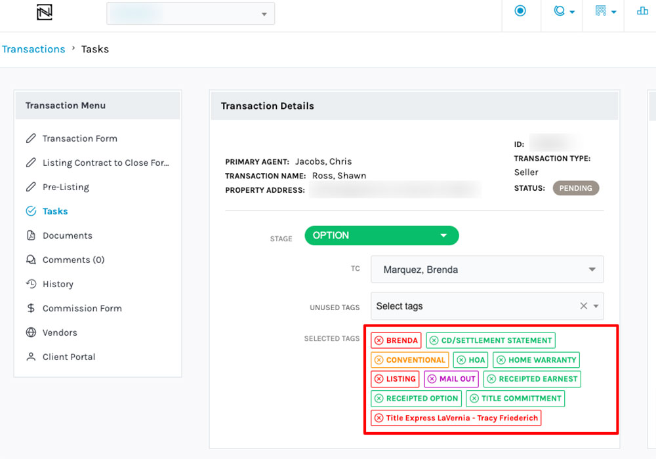Go back to Transactions breadcrumb link
656x459 pixels.
tap(33, 49)
